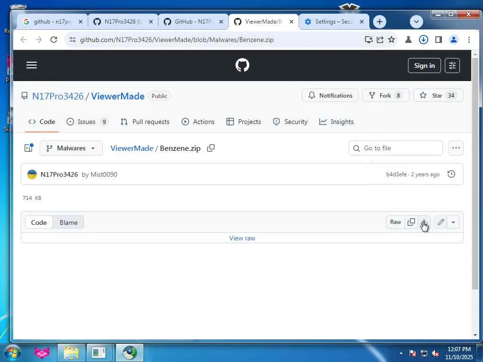
Task: Open Chrome three-dot menu
Action: [469, 40]
